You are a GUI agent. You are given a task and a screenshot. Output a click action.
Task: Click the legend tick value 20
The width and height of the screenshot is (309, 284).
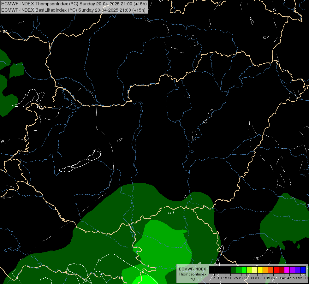pos(230,278)
